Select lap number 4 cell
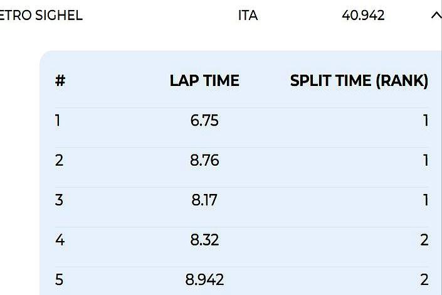 click(x=60, y=240)
